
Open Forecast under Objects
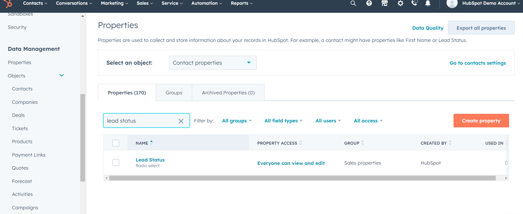(22, 181)
